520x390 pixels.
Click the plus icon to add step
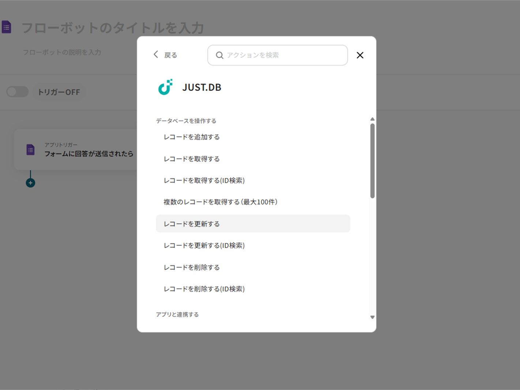(30, 183)
